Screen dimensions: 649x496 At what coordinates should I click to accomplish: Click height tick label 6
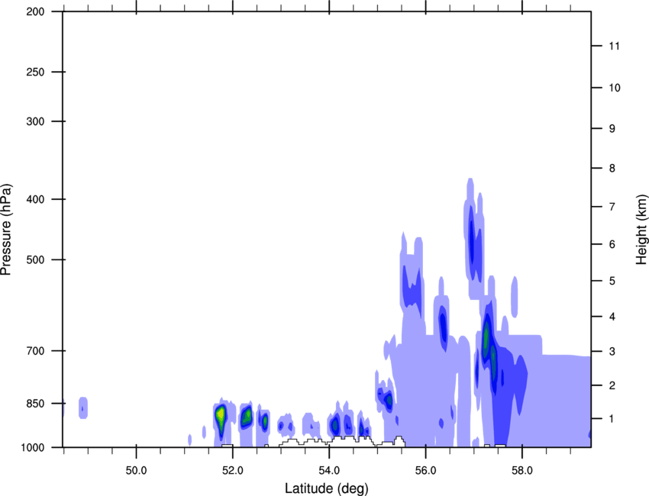[612, 244]
